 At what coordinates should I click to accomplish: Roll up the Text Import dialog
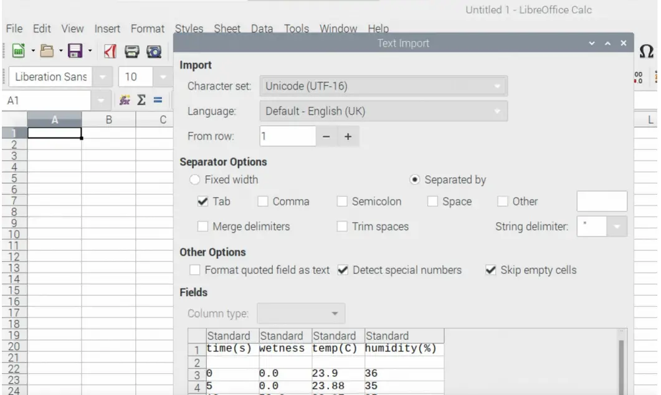pos(607,44)
